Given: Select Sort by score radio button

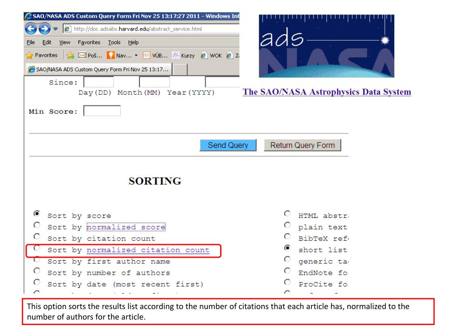Looking at the screenshot, I should [37, 213].
